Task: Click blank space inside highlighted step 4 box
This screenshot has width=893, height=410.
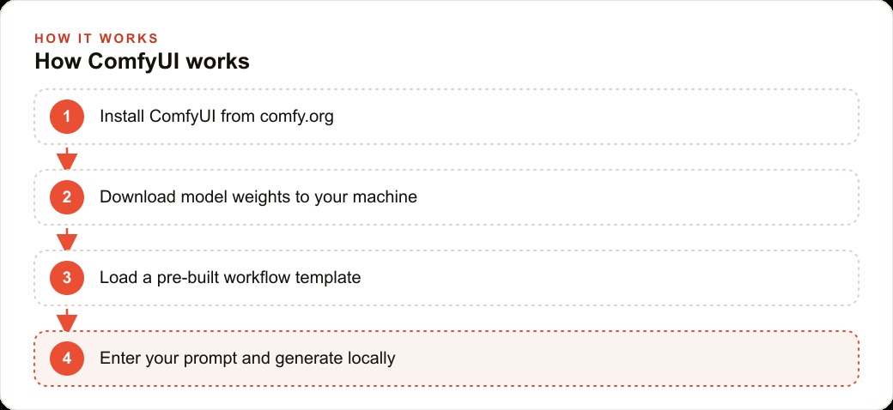Action: click(627, 359)
